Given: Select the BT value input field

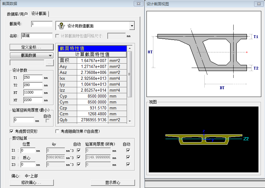Looking at the screenshot, I should (33, 93).
